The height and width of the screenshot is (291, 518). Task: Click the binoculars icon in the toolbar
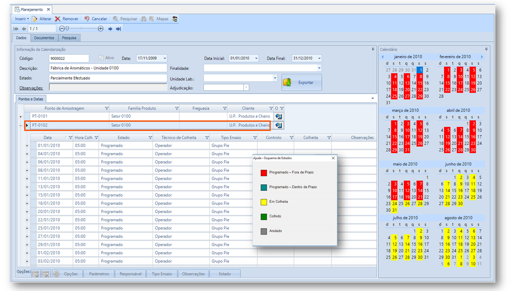(144, 19)
